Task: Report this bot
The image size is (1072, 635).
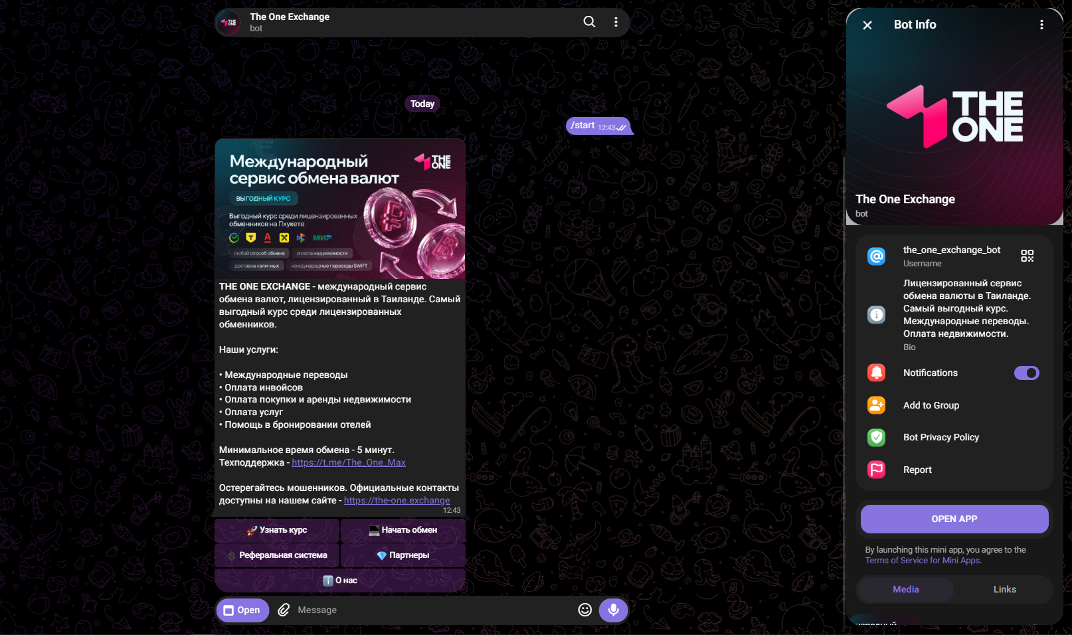Action: point(954,470)
